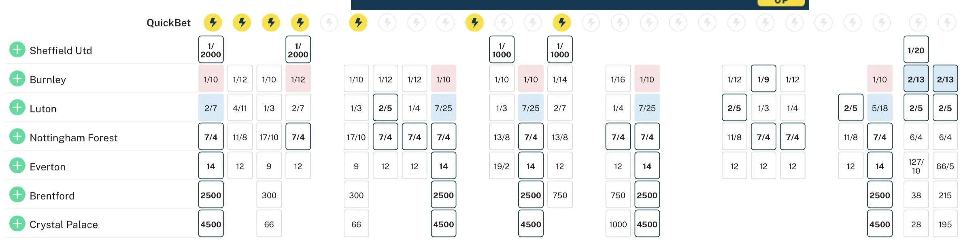Click the Brentford odds of 38
Image resolution: width=976 pixels, height=243 pixels.
(916, 195)
